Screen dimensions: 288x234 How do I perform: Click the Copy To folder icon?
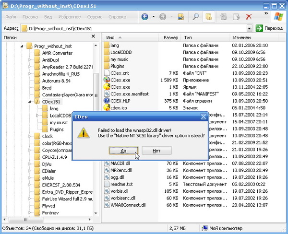pos(236,17)
